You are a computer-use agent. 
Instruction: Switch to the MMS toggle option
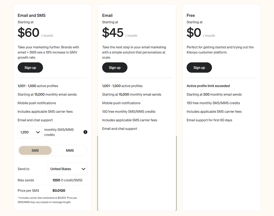click(x=70, y=150)
